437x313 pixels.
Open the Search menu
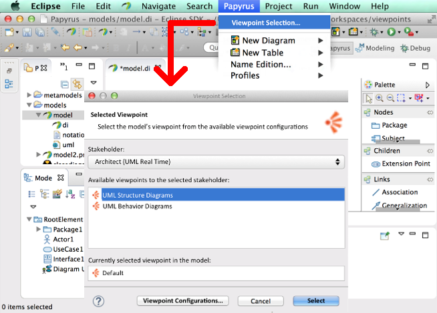click(199, 6)
